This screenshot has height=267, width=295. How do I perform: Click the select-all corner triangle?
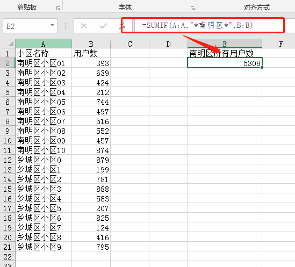click(x=11, y=44)
